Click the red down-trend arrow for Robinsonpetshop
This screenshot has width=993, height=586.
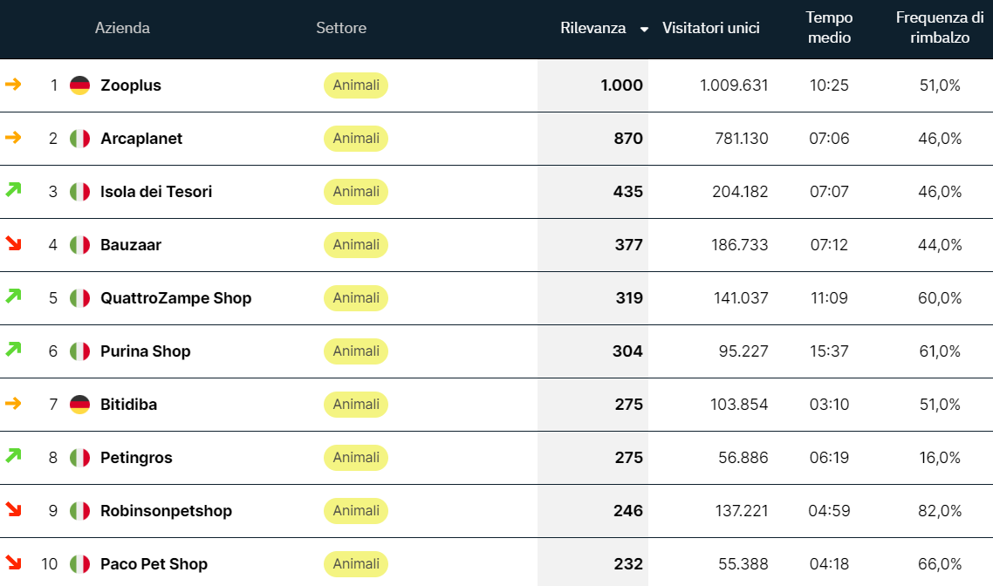pyautogui.click(x=13, y=508)
